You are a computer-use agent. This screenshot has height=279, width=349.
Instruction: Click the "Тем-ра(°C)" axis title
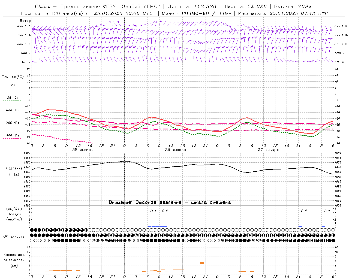(x=13, y=77)
